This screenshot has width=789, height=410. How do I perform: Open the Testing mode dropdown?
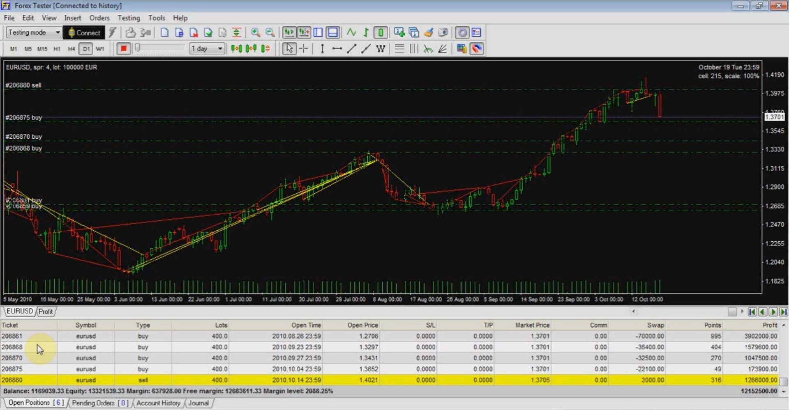(x=34, y=32)
